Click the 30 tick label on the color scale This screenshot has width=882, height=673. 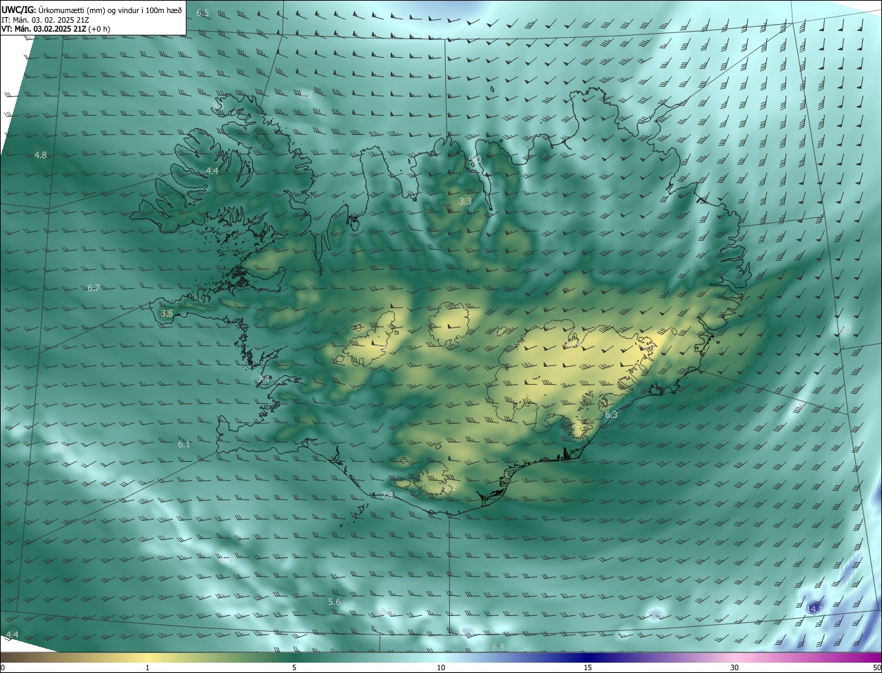click(735, 667)
